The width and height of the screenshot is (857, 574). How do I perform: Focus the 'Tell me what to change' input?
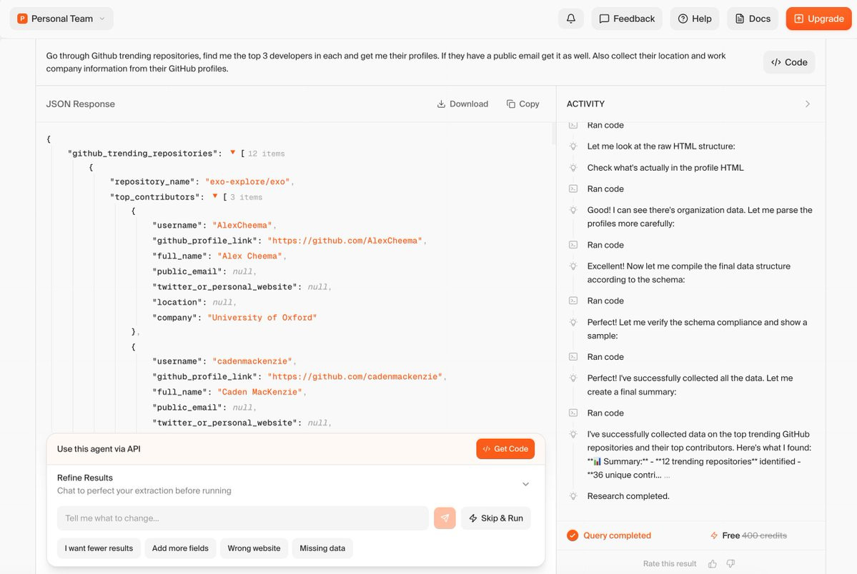(x=243, y=518)
